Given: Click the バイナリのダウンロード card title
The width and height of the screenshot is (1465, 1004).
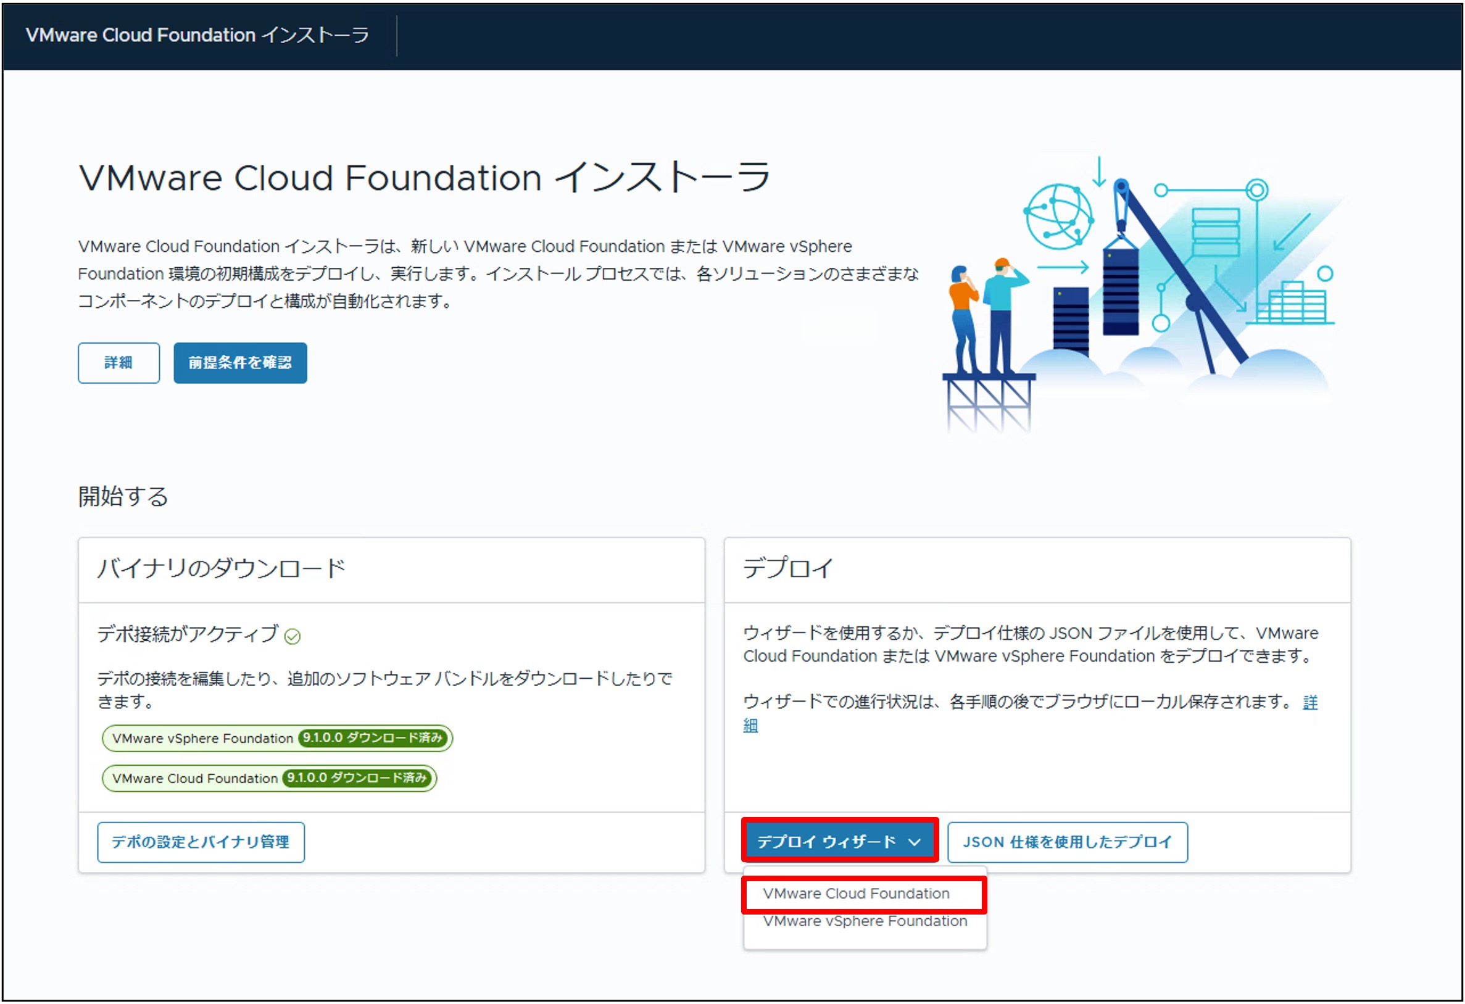Looking at the screenshot, I should (x=222, y=568).
